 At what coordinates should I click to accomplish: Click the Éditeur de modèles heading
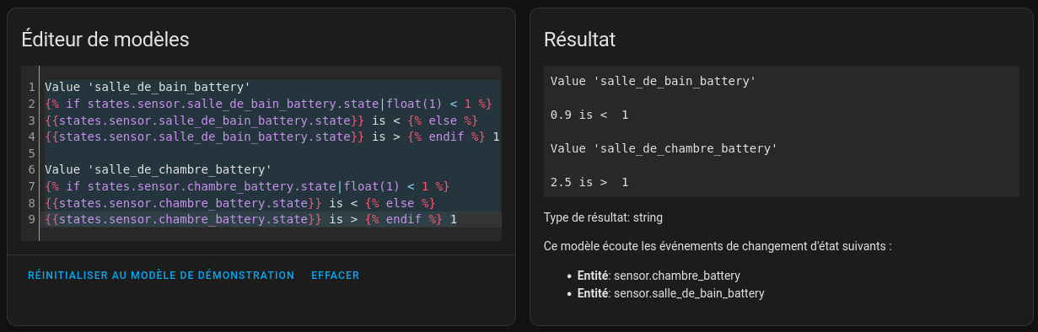point(105,39)
